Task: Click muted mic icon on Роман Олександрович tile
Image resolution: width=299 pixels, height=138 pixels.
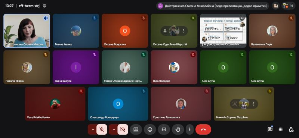Action: pyautogui.click(x=144, y=54)
